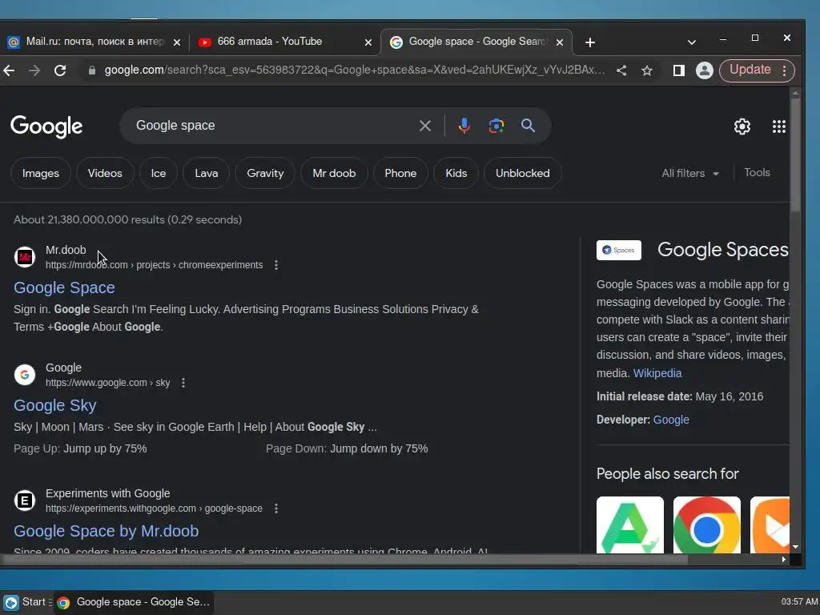Click the Mr.doob site favicon

(x=25, y=257)
